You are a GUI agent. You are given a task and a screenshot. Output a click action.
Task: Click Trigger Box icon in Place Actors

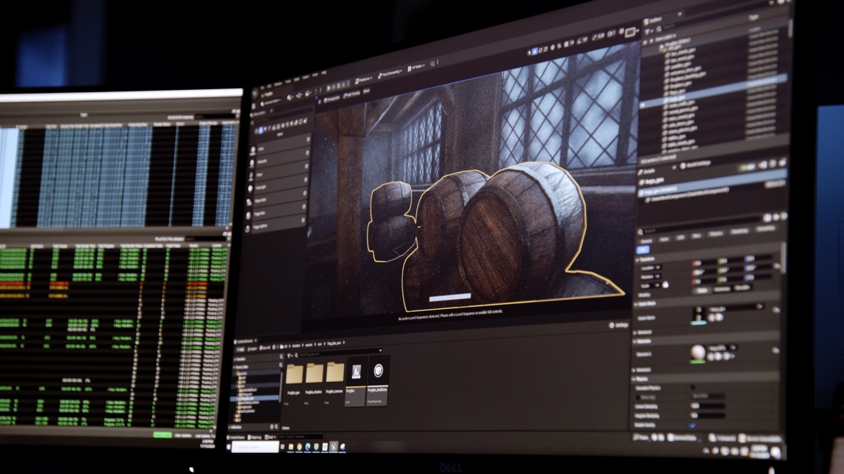(248, 216)
